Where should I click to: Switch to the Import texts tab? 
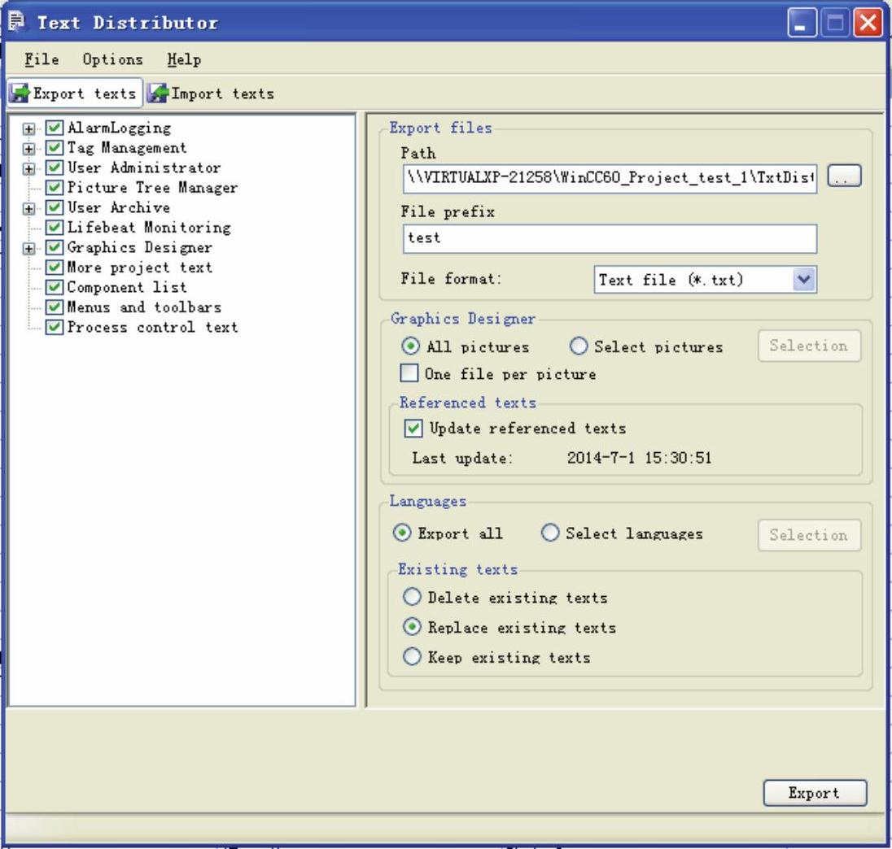point(211,94)
